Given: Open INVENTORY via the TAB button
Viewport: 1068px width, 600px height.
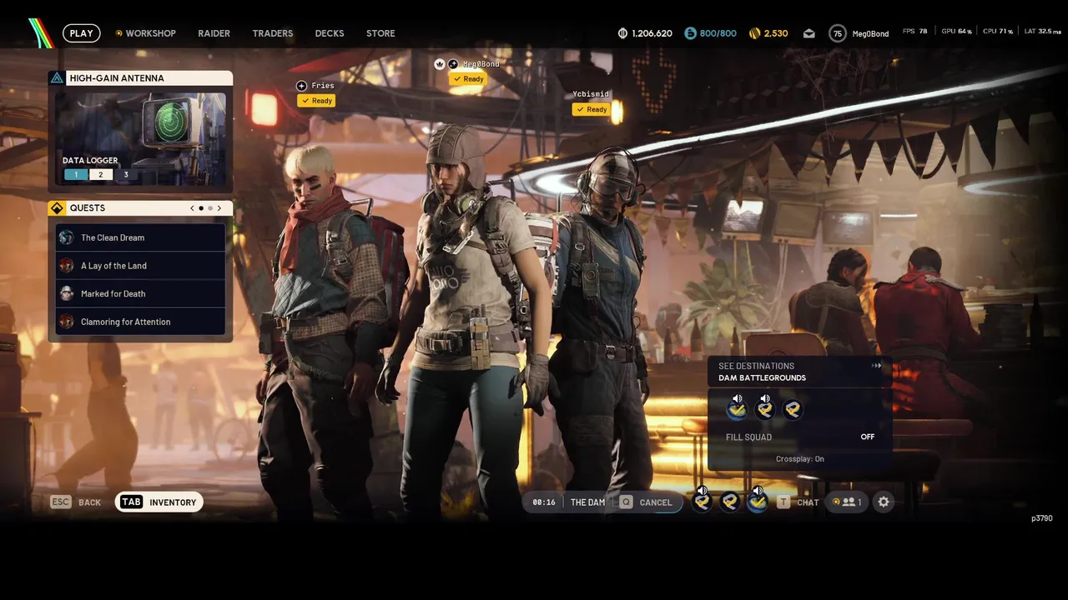Looking at the screenshot, I should tap(159, 502).
